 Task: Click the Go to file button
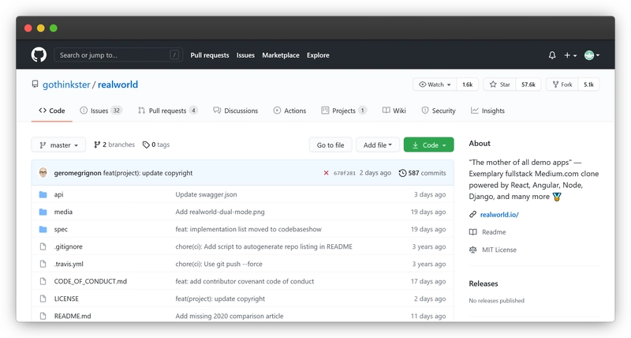pos(330,145)
